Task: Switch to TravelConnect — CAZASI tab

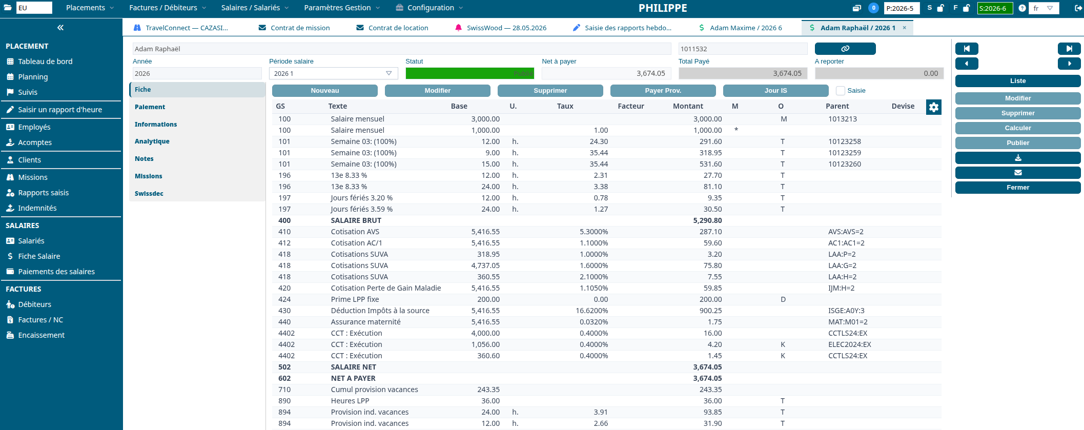Action: coord(181,28)
